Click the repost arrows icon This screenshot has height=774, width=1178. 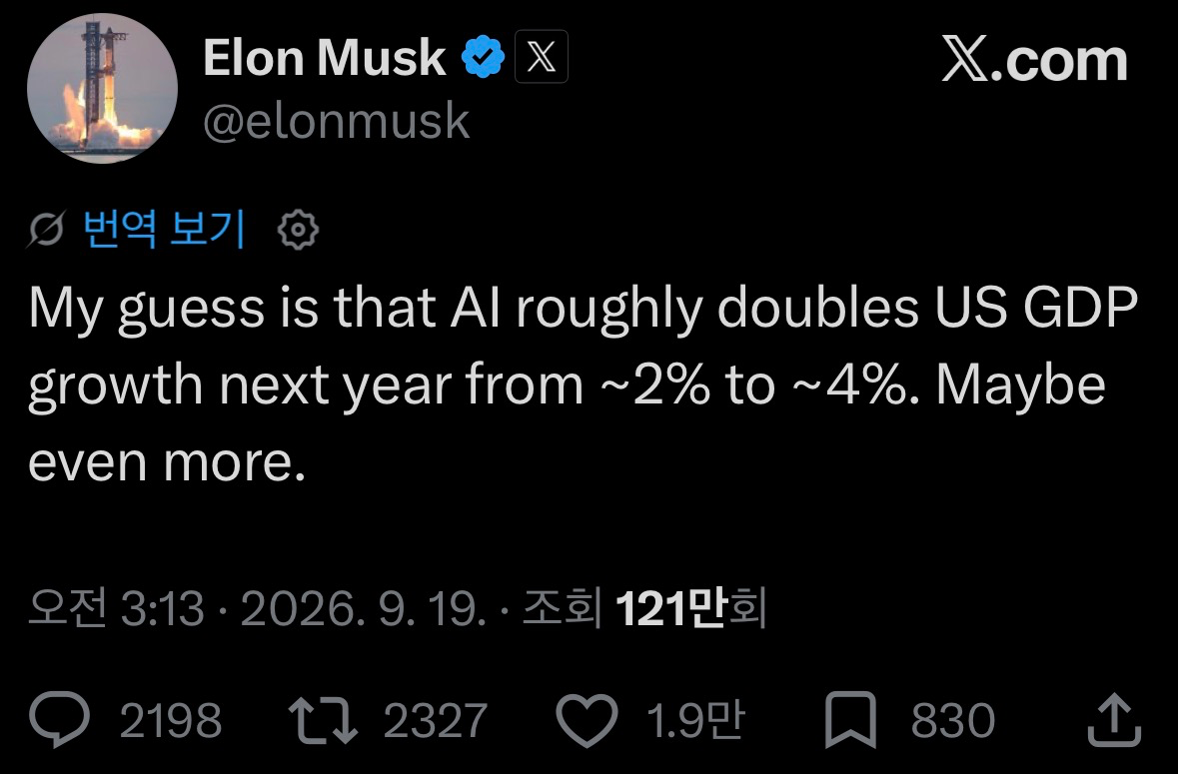click(x=323, y=721)
